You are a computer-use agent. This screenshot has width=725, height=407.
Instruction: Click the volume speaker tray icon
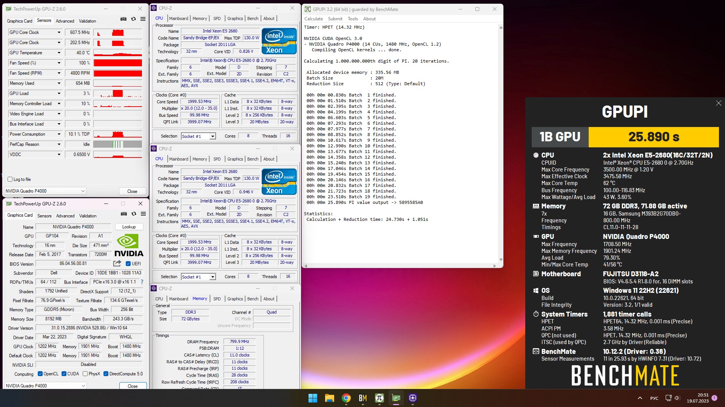point(677,398)
